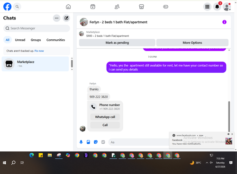
Task: Show hidden system tray icons
Action: pos(207,163)
